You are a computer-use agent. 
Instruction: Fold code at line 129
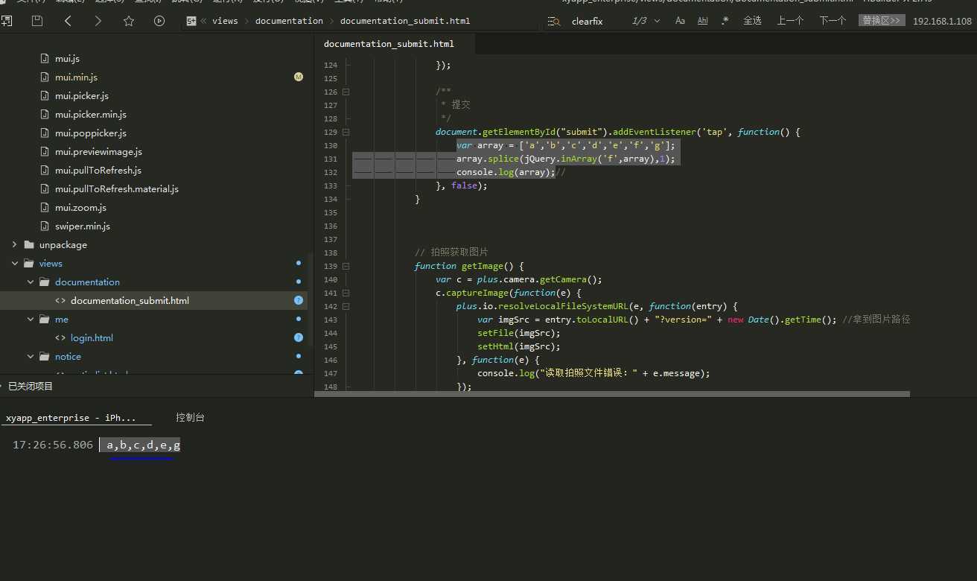[x=346, y=132]
